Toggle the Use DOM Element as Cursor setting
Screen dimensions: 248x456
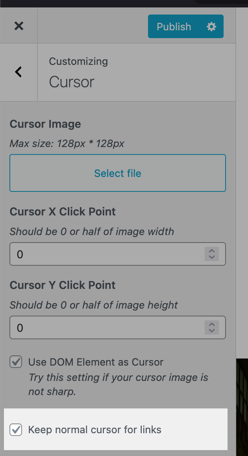tap(16, 362)
